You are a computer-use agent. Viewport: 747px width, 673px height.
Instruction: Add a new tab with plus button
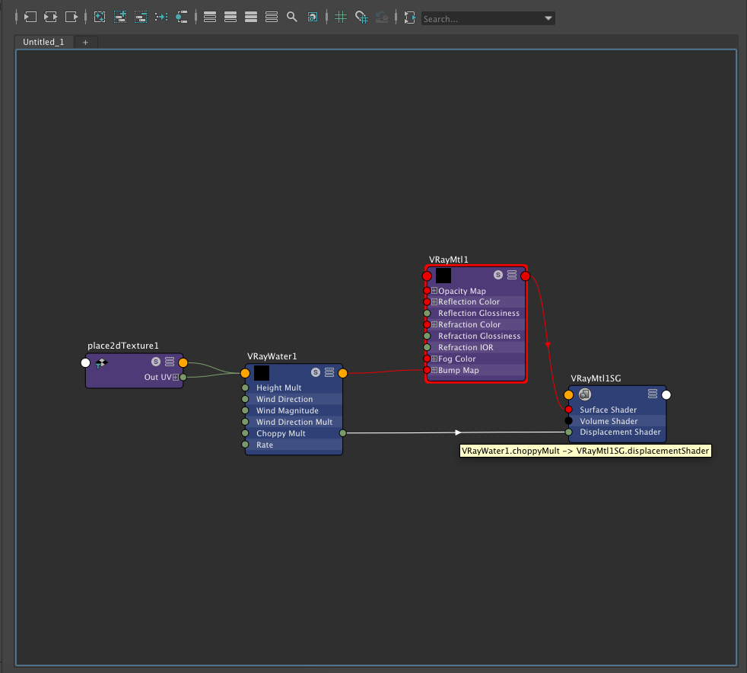pos(86,43)
